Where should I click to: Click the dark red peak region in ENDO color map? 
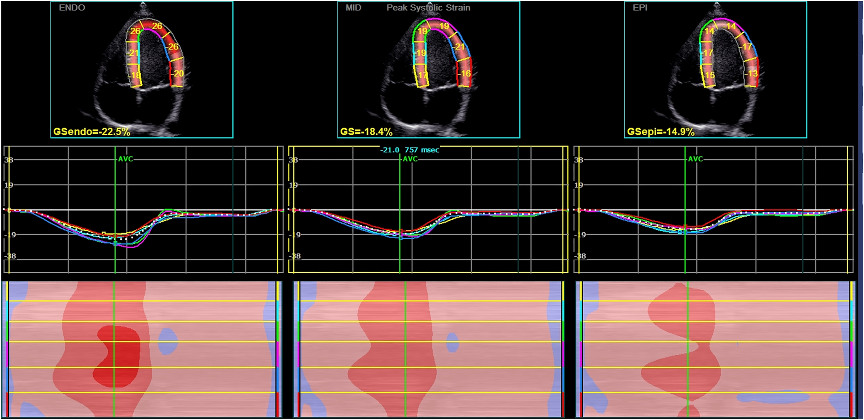coord(117,356)
